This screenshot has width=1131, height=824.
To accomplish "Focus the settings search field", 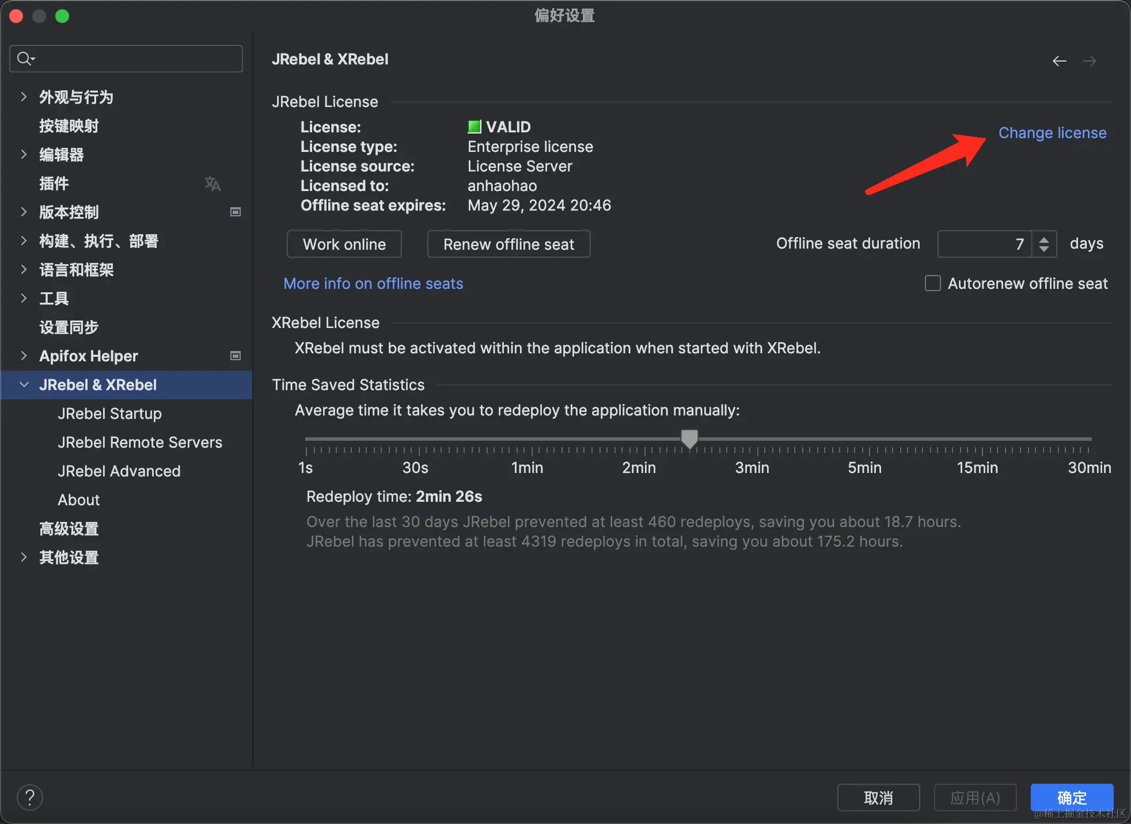I will pos(126,59).
